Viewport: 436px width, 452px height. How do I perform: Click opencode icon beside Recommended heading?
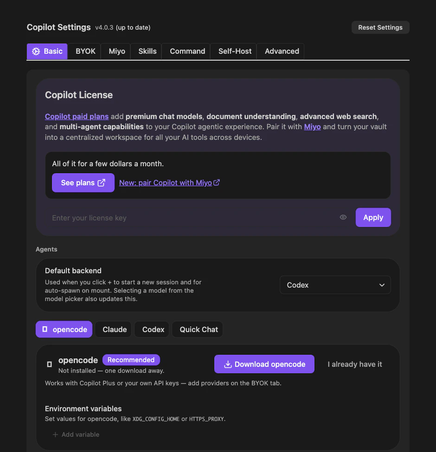[x=49, y=364]
